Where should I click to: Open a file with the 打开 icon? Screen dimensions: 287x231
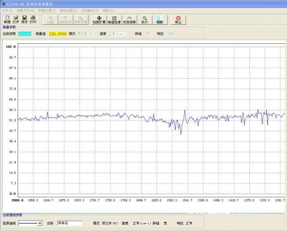(x=16, y=20)
